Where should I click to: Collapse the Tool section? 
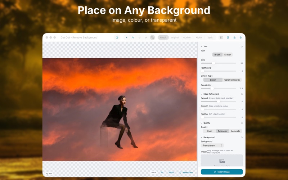(202, 46)
